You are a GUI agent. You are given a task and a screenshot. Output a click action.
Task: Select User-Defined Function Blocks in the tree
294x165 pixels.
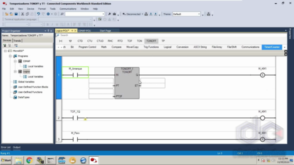click(x=33, y=87)
